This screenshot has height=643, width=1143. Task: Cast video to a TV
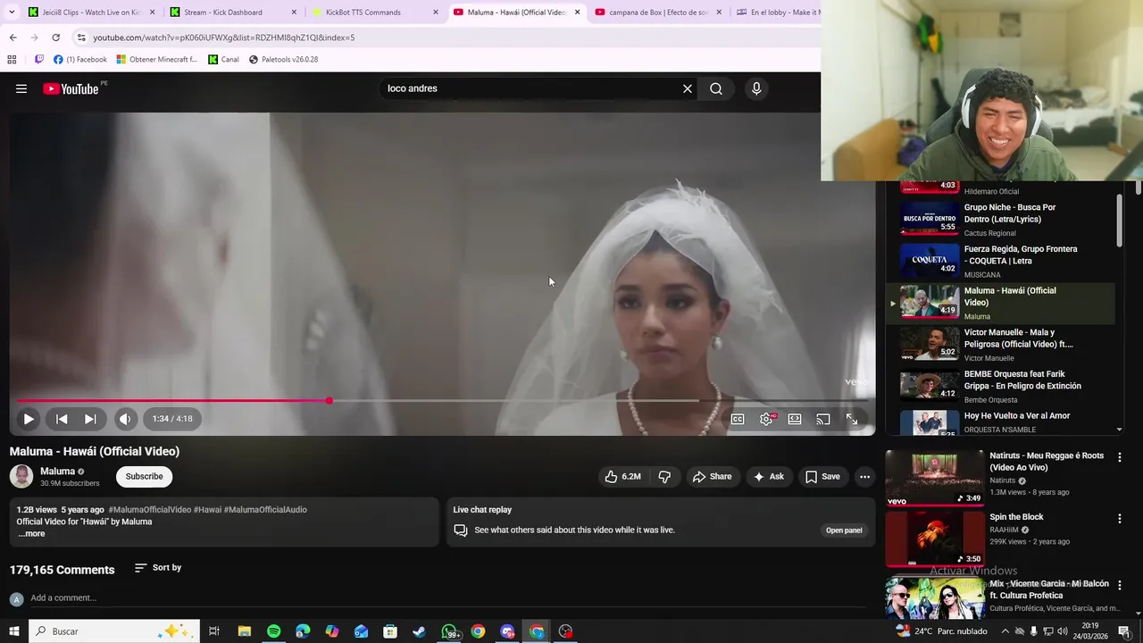[x=823, y=419]
